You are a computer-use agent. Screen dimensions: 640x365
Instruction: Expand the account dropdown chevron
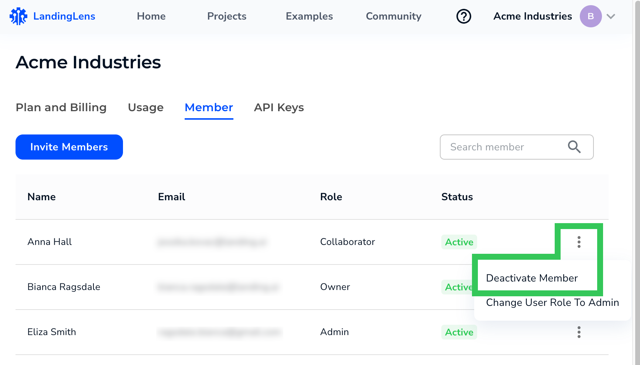[611, 16]
